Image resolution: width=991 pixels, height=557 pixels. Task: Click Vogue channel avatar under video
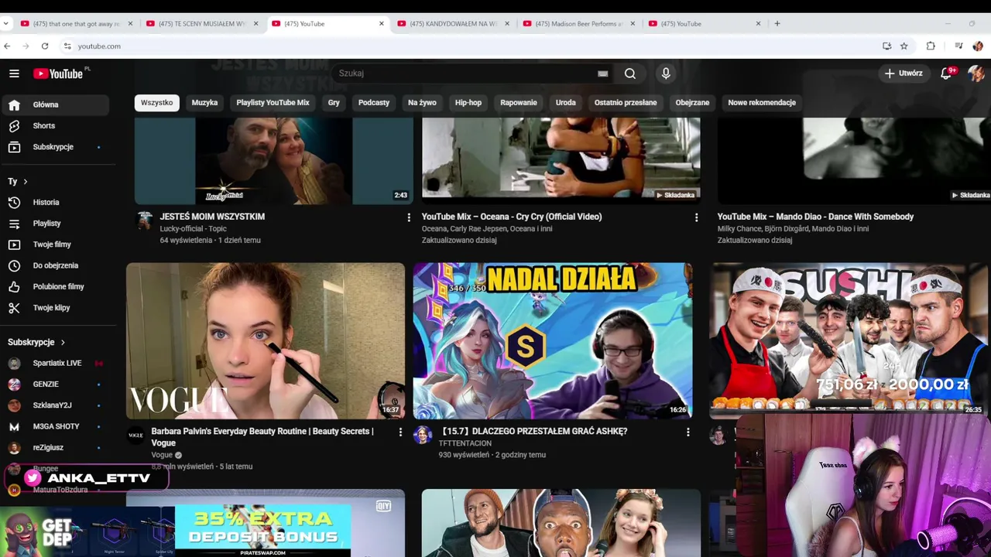[135, 436]
